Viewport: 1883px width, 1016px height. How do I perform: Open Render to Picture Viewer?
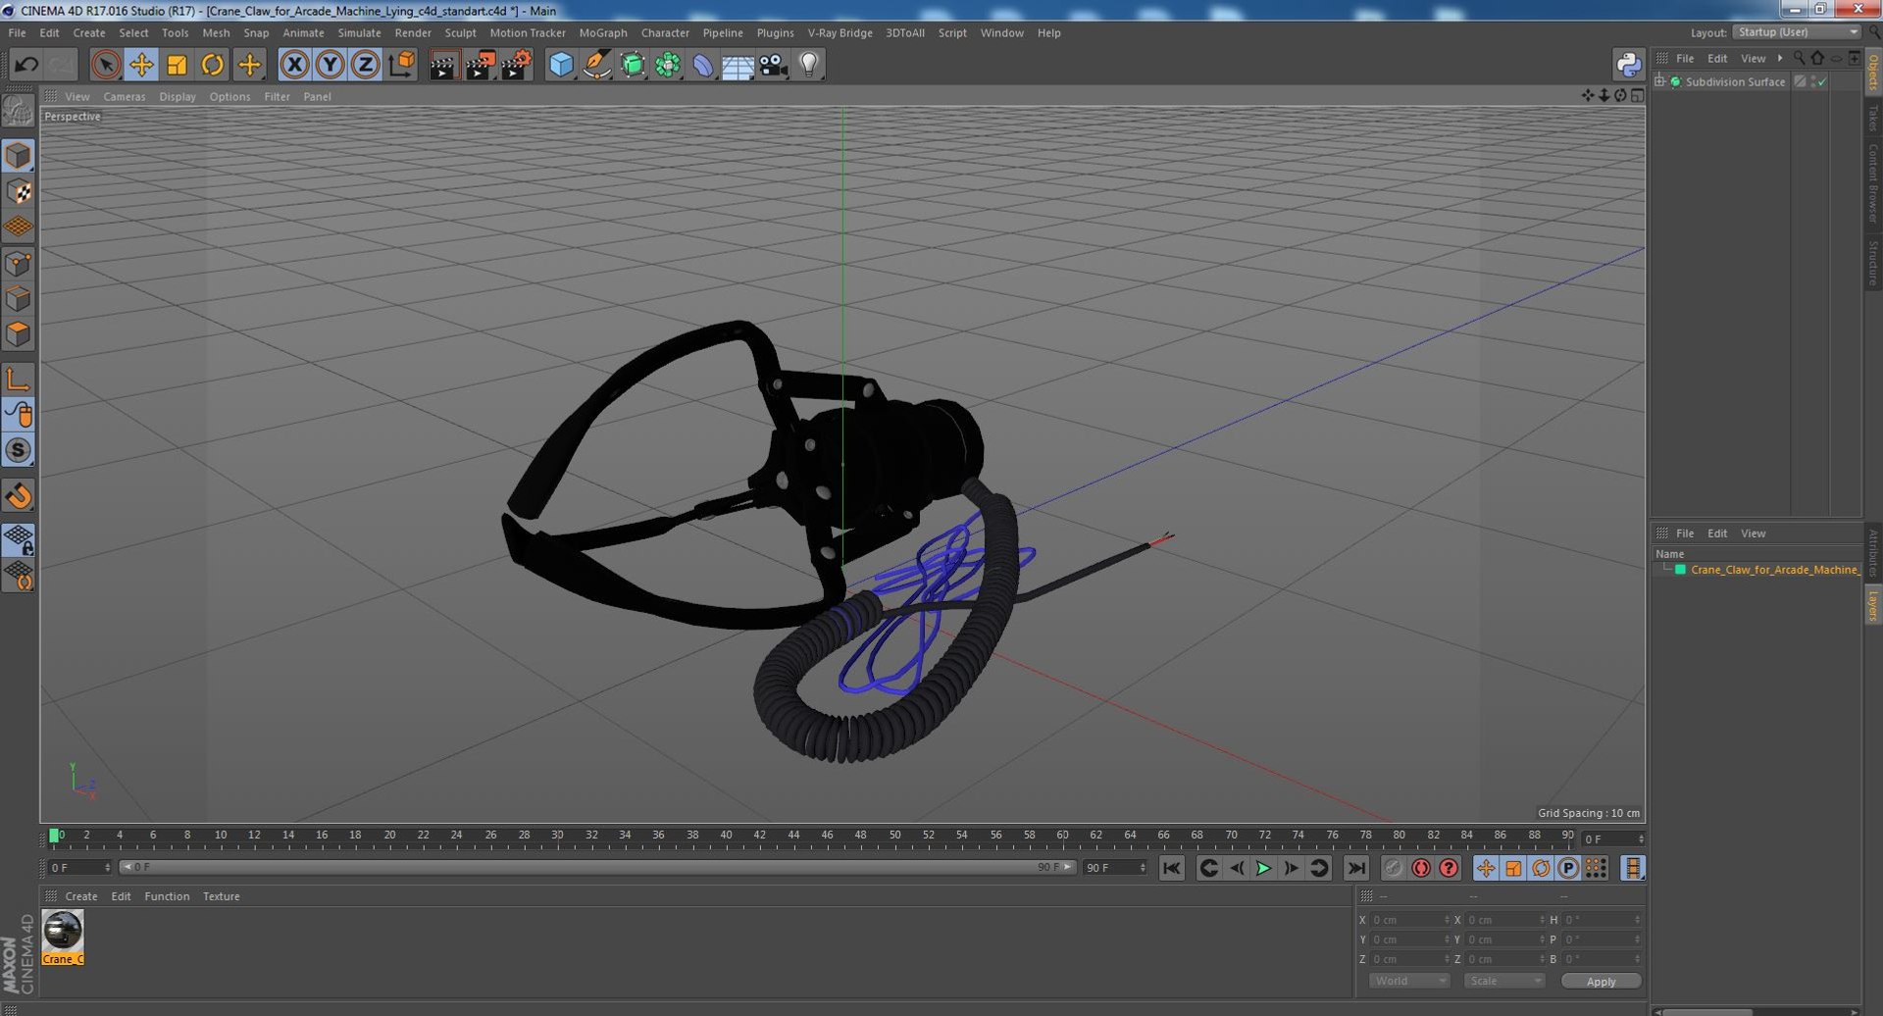[480, 65]
